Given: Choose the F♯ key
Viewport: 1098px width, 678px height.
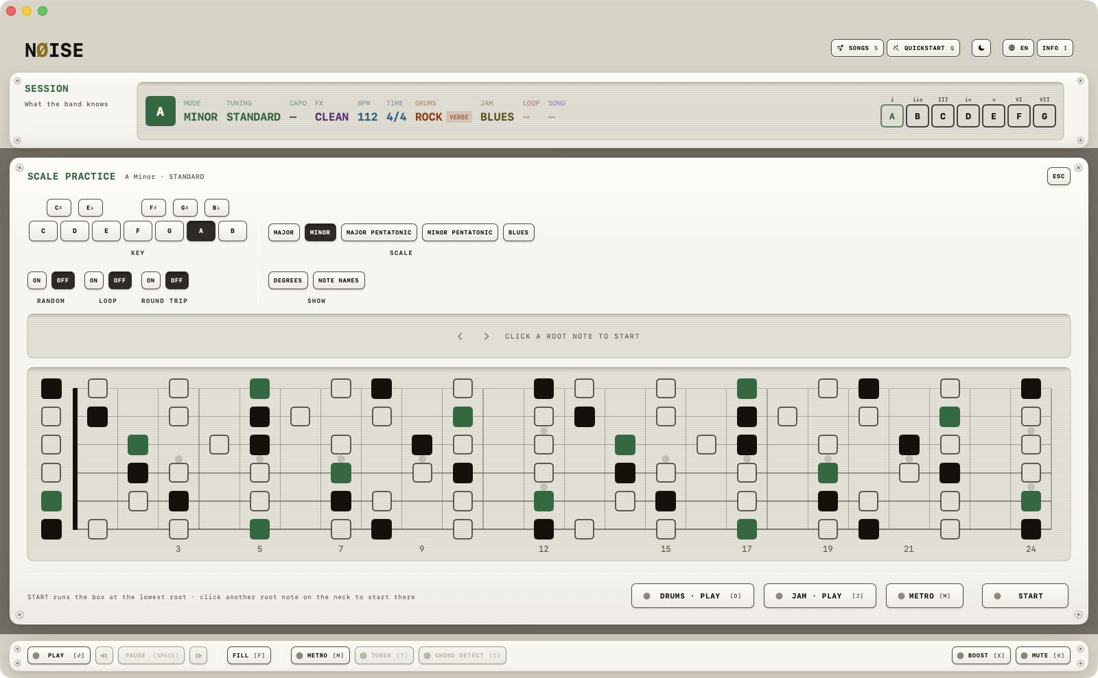Looking at the screenshot, I should click(154, 208).
